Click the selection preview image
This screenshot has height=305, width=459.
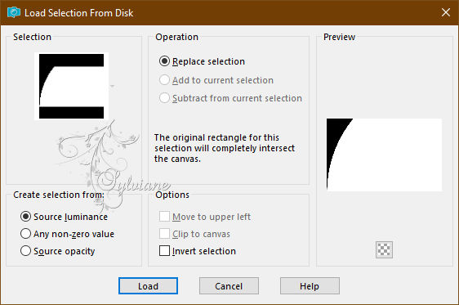click(x=384, y=155)
